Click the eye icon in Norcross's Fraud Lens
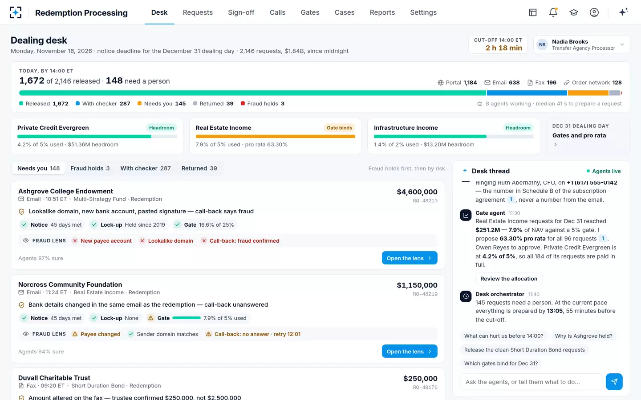Viewport: 641px width, 400px height. [26, 334]
